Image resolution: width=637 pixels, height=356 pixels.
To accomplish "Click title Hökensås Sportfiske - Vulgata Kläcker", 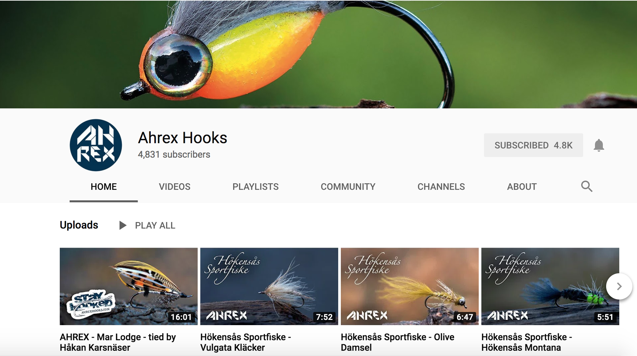I will click(x=246, y=342).
